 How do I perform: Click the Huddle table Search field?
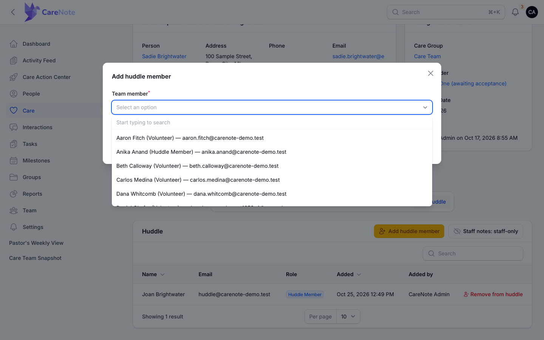click(x=473, y=253)
